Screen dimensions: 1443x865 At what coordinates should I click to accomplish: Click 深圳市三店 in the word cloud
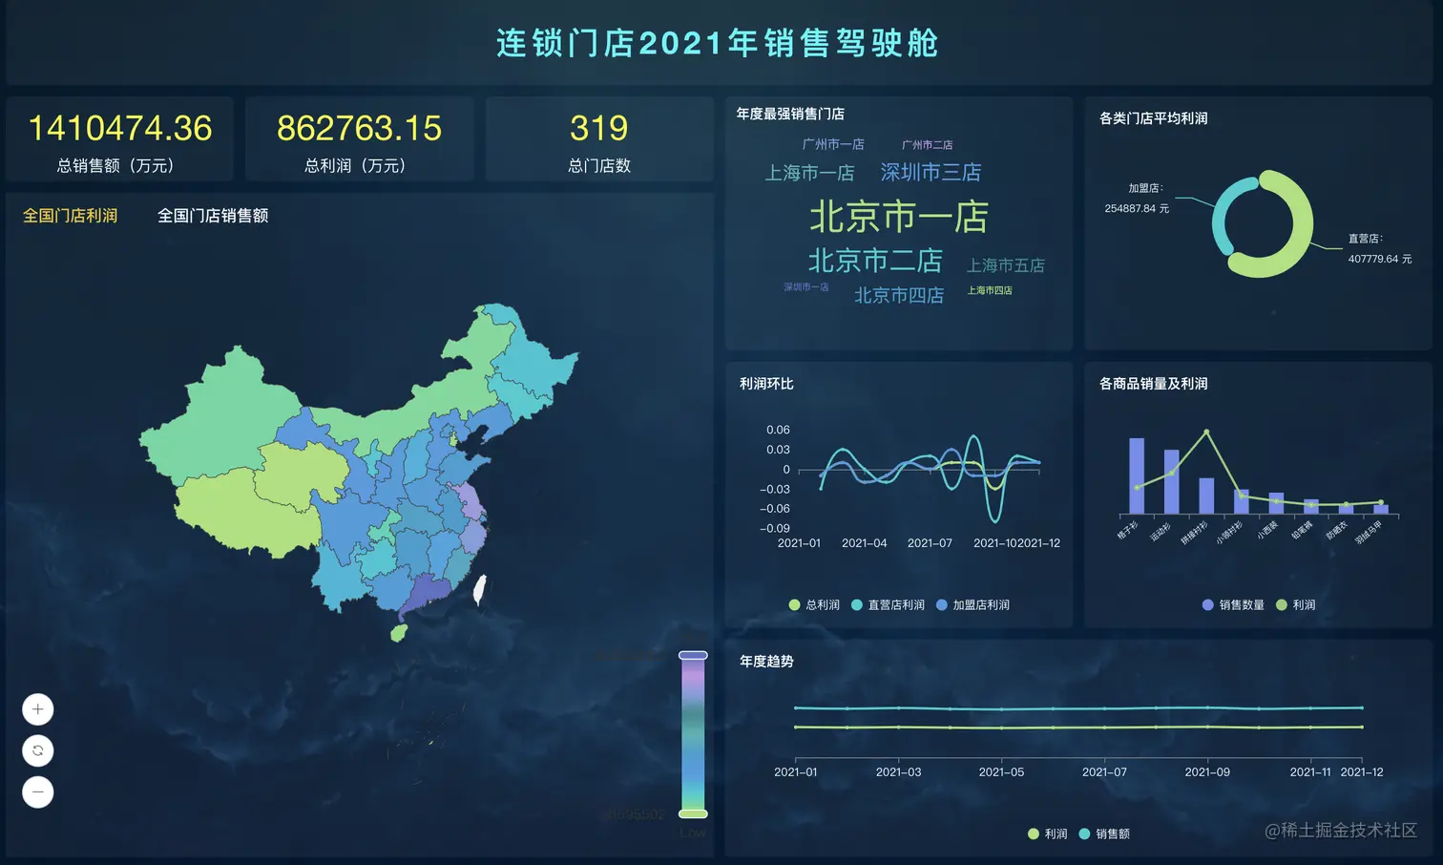pos(931,172)
